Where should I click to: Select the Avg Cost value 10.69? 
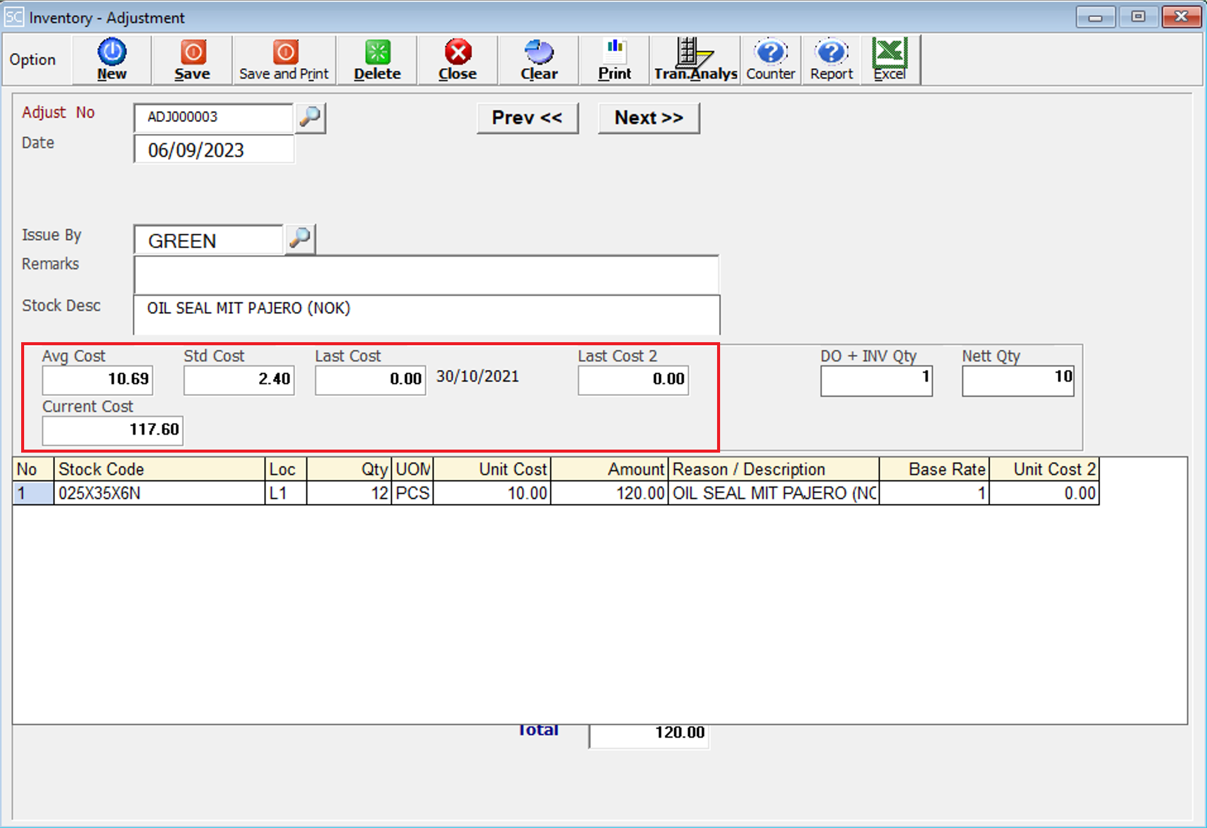coord(97,380)
